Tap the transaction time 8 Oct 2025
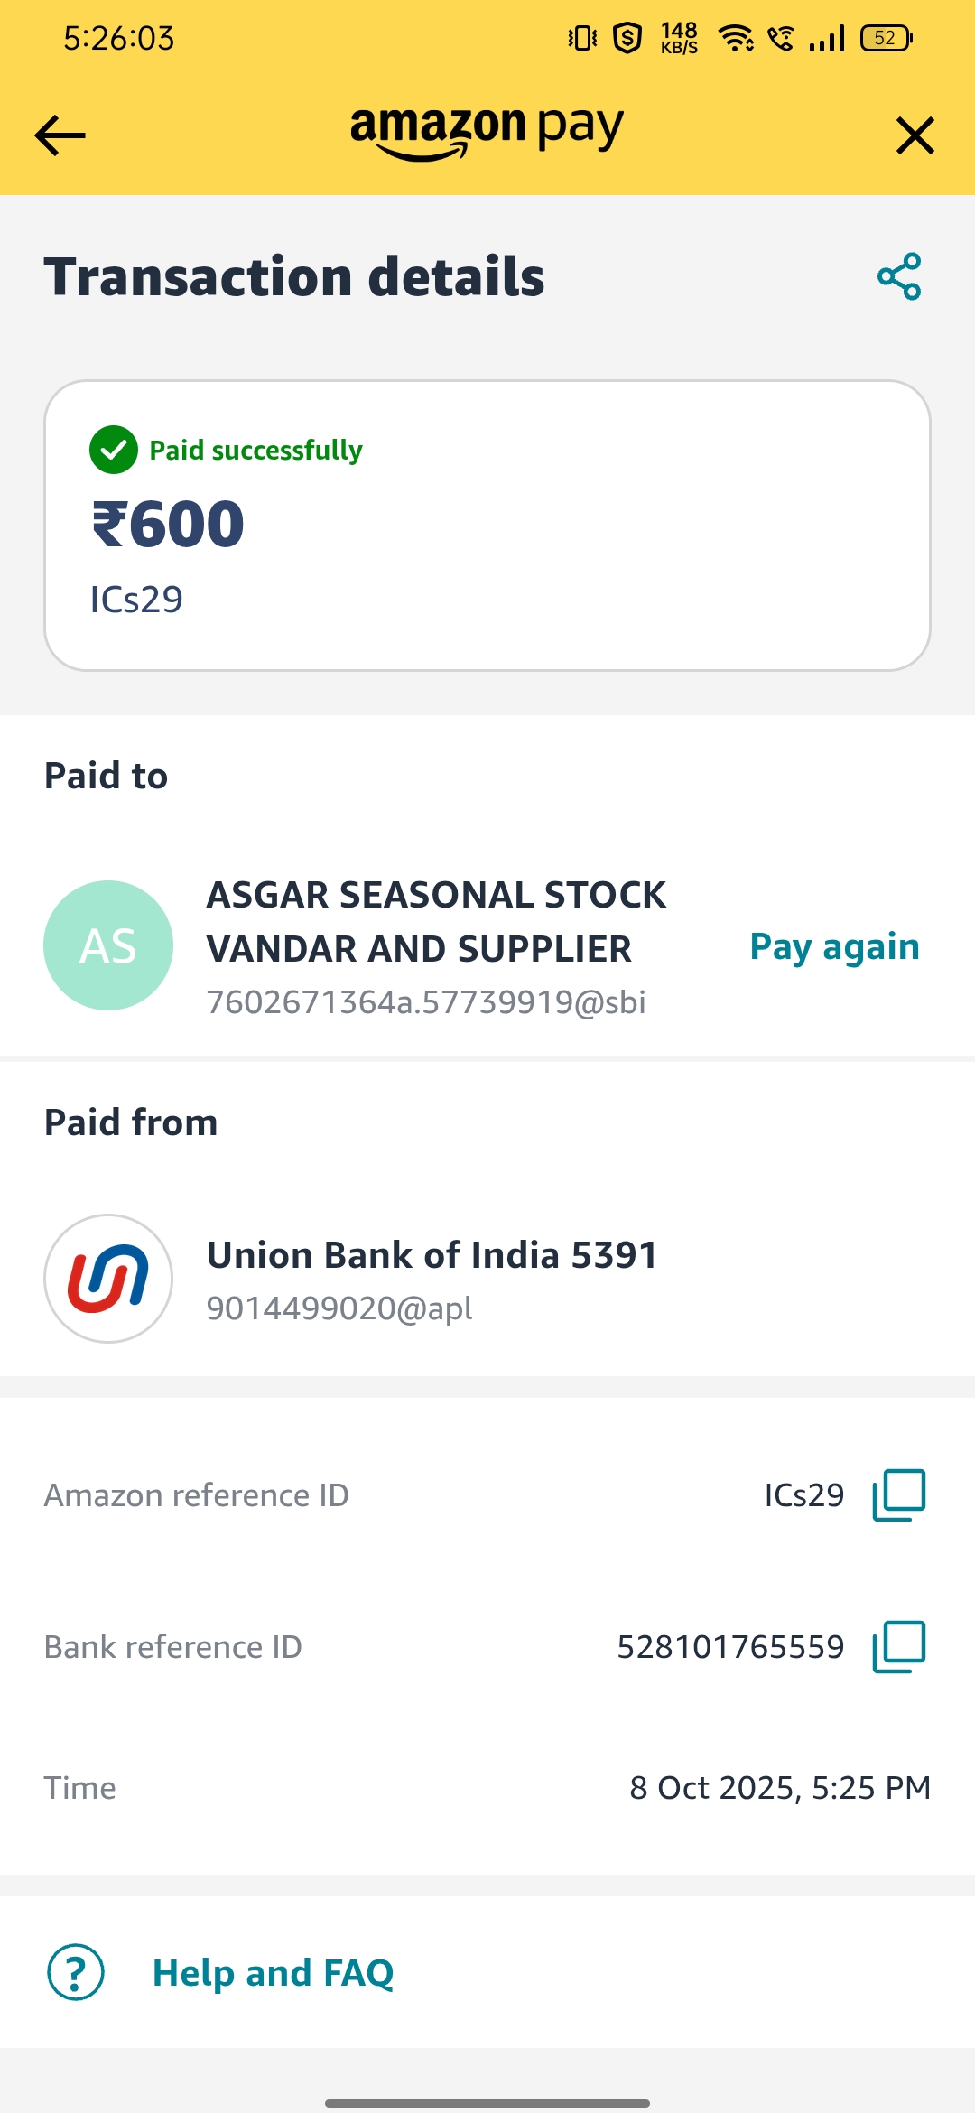Screen dimensions: 975x2113 point(780,1788)
